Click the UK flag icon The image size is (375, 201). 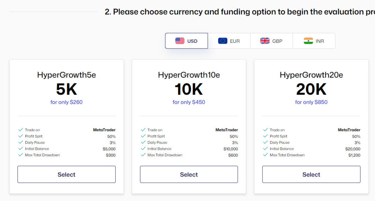click(265, 41)
